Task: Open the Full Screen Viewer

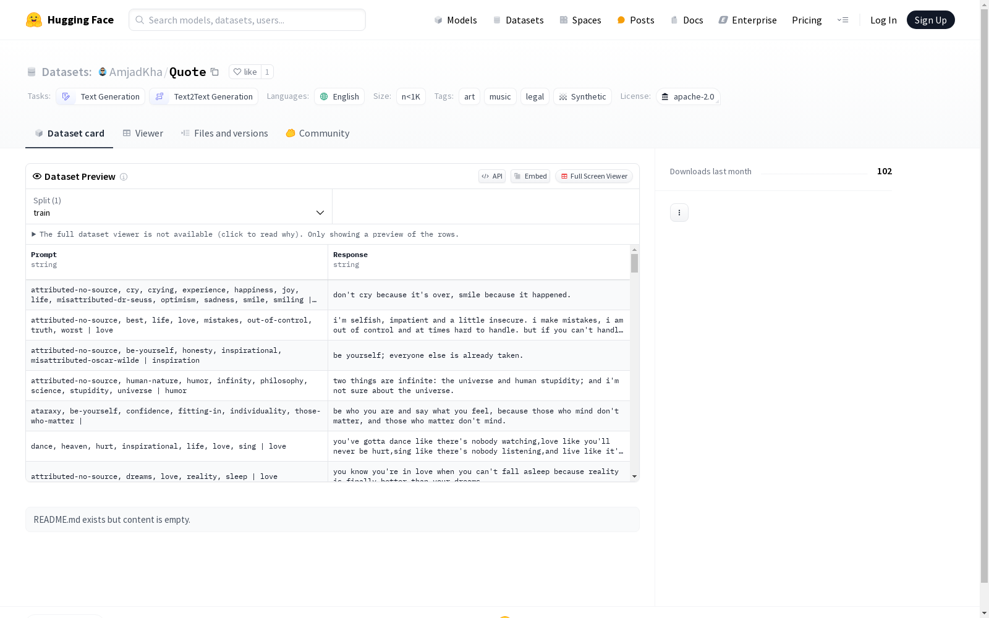Action: pyautogui.click(x=594, y=176)
